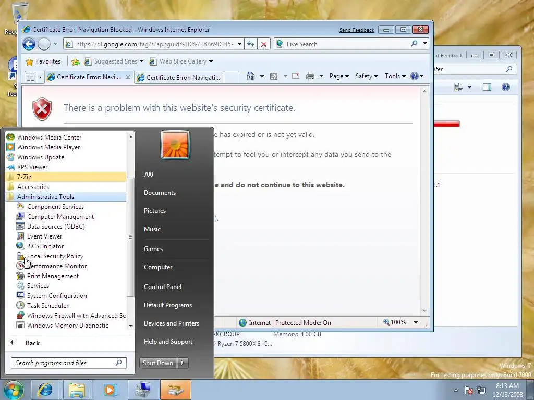Screen dimensions: 534x400
Task: Click the user account picture thumbnail
Action: click(x=175, y=145)
